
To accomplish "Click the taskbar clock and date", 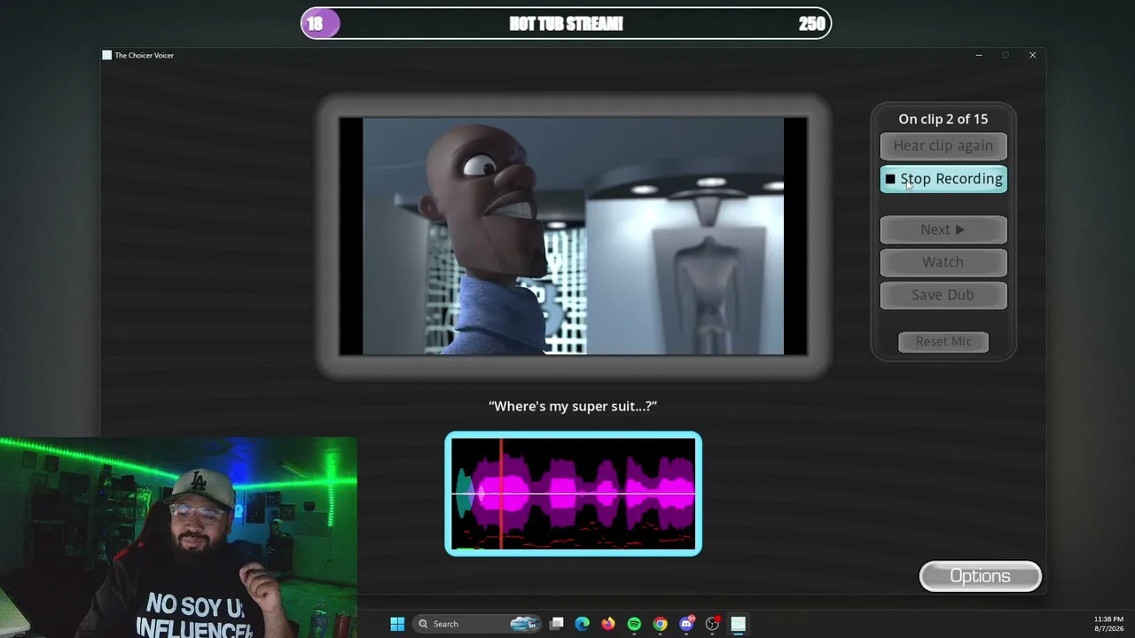I will click(x=1108, y=624).
